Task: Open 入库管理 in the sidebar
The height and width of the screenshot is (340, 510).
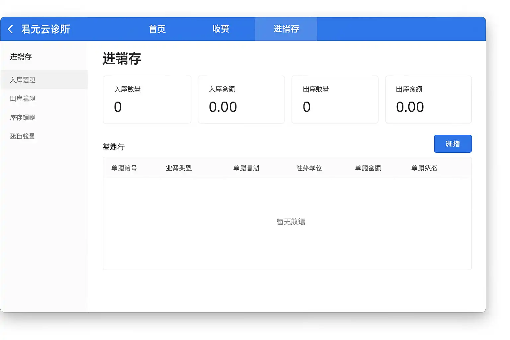Action: point(23,80)
